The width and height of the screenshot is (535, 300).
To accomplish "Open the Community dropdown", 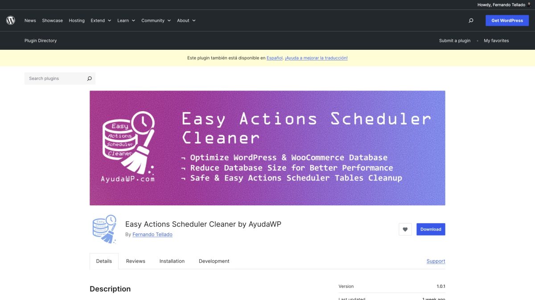I will tap(155, 20).
